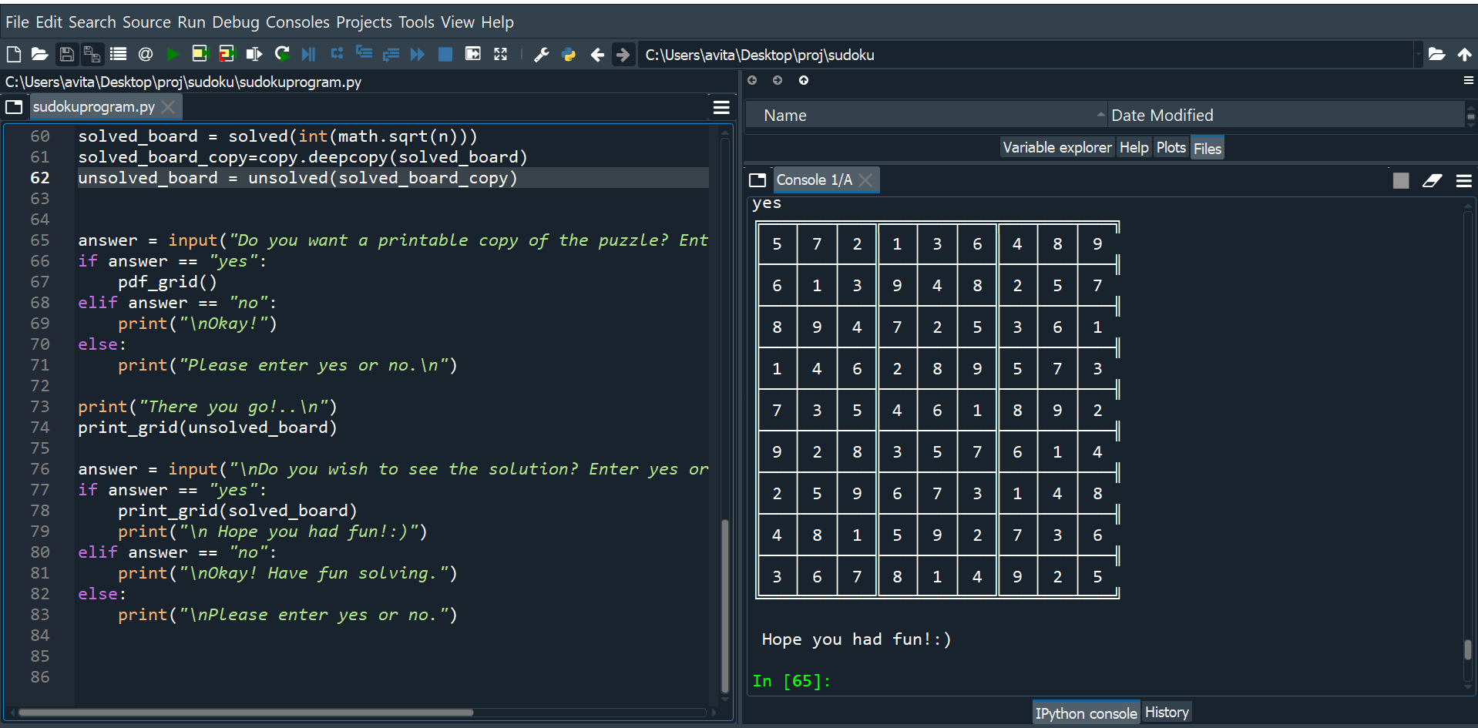The height and width of the screenshot is (728, 1478).
Task: Continue execution until next breakpoint
Action: pyautogui.click(x=418, y=54)
